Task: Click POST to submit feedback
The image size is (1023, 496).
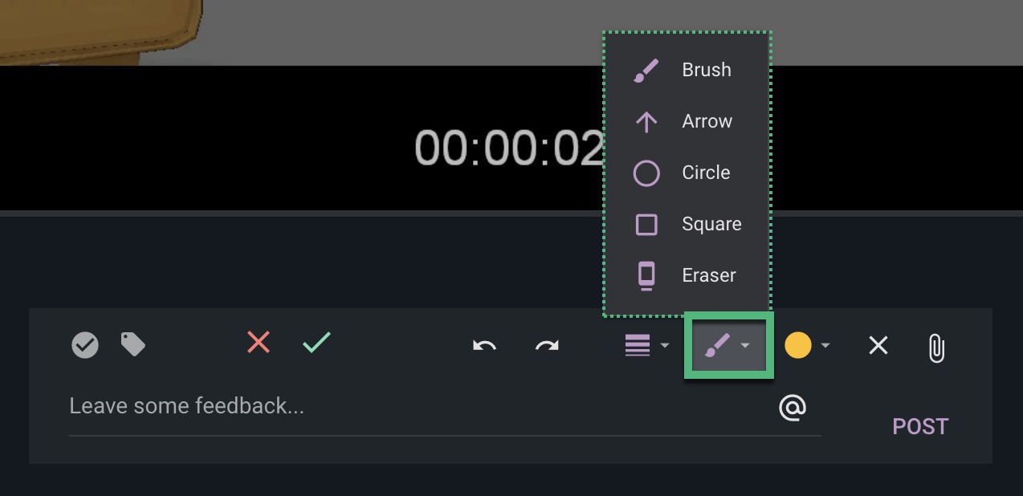Action: pyautogui.click(x=919, y=426)
